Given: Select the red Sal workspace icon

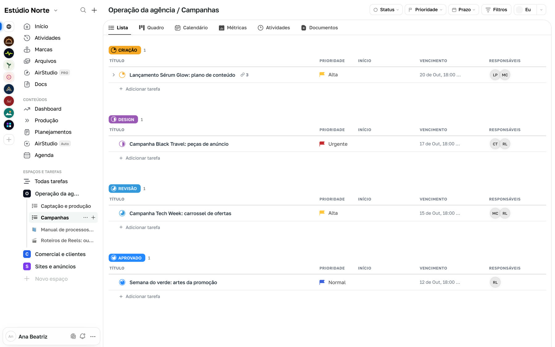Looking at the screenshot, I should 9,101.
